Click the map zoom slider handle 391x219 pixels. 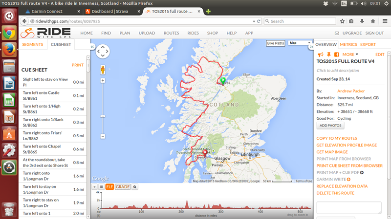[x=103, y=116]
